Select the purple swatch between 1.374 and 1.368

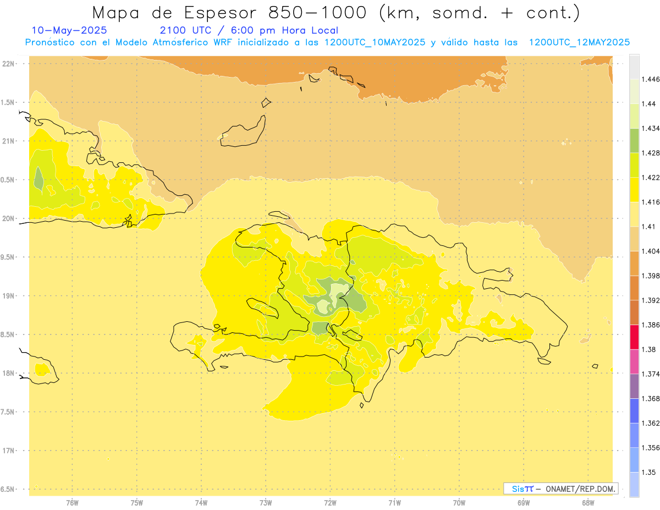click(634, 386)
